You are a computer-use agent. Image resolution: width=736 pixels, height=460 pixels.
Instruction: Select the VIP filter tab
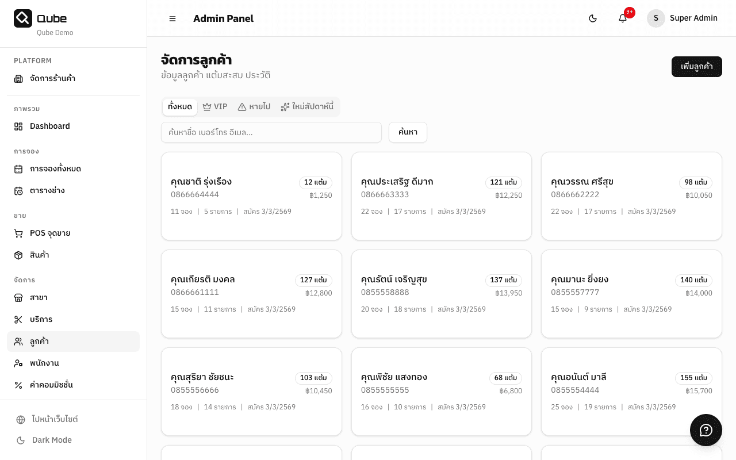pyautogui.click(x=215, y=107)
